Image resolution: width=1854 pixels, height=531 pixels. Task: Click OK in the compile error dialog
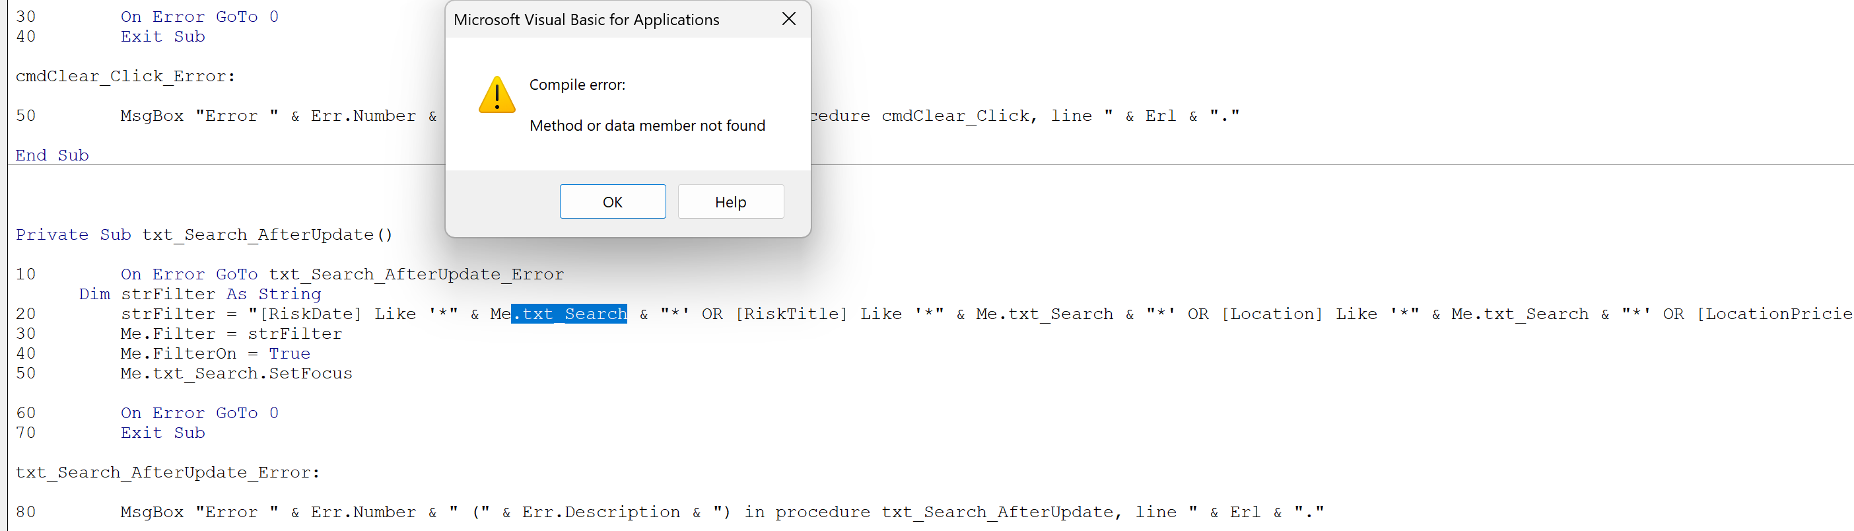pyautogui.click(x=613, y=201)
